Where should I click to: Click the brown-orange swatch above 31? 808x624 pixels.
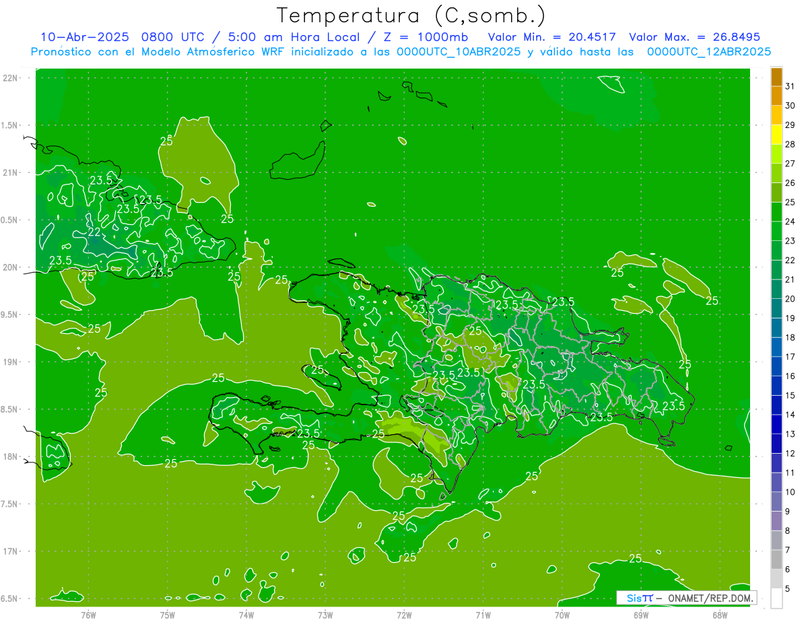(776, 77)
